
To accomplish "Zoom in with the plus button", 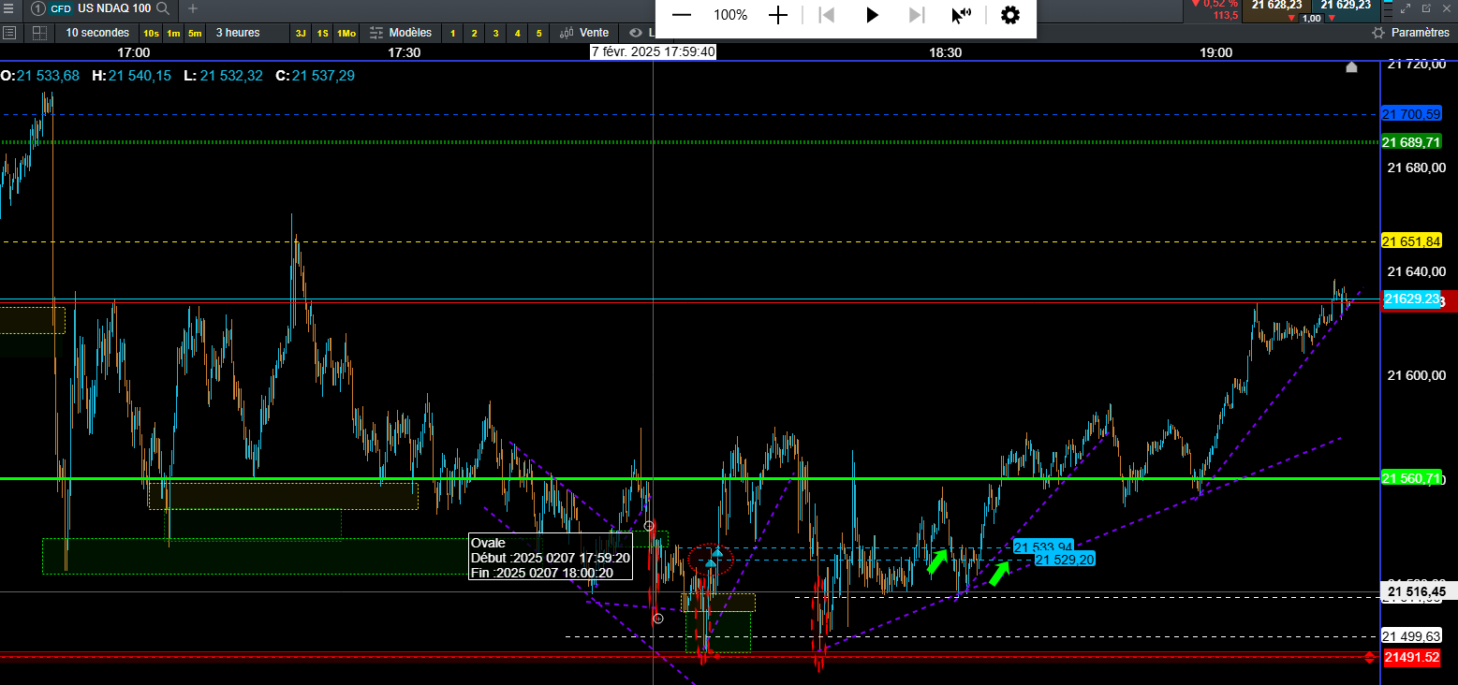I will click(778, 15).
